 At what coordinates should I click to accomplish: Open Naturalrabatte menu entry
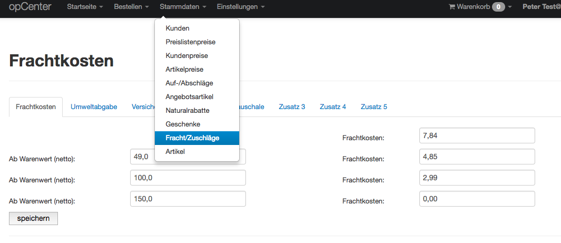coord(188,111)
